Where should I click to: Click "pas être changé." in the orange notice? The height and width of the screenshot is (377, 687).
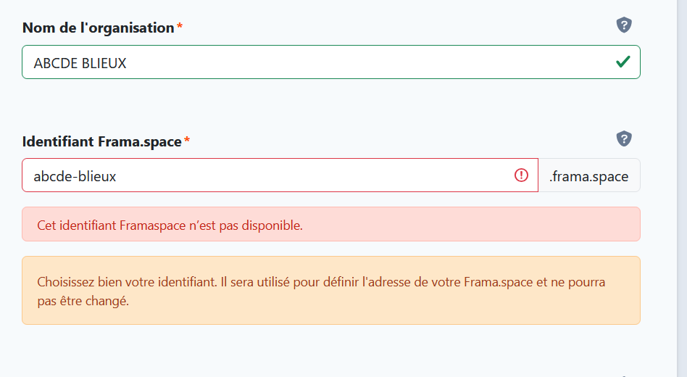pyautogui.click(x=83, y=301)
